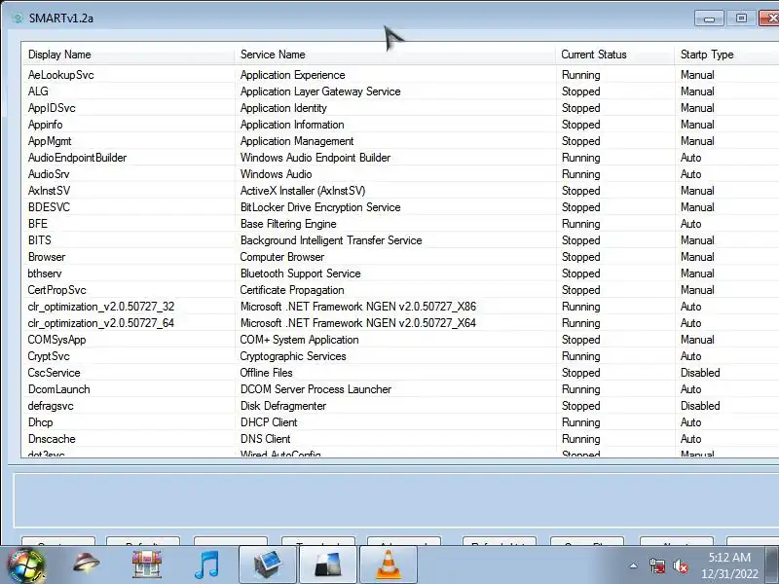Select clr_optimization_v2.0.50727_64 entry

point(101,323)
